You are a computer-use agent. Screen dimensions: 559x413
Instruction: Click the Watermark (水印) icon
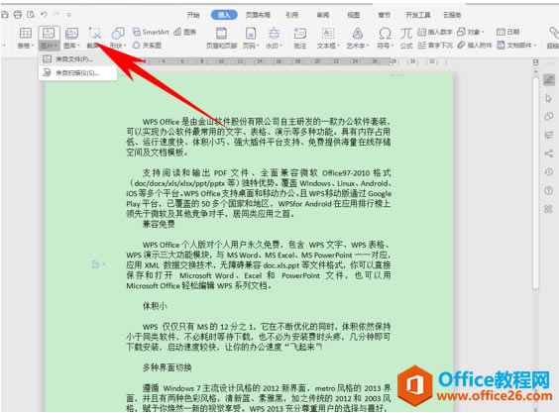pos(274,33)
